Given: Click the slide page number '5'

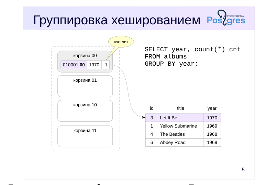Looking at the screenshot, I should point(243,170).
